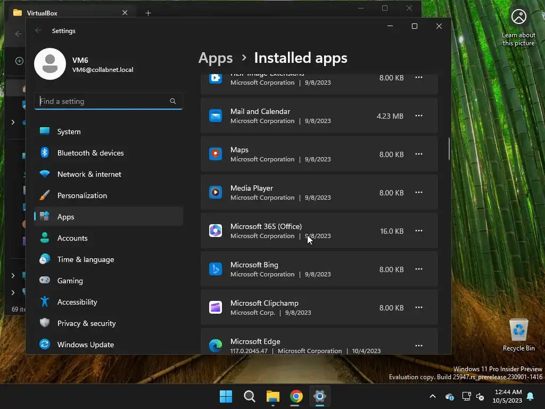Viewport: 545px width, 409px height.
Task: Focus the Find a setting search box
Action: 109,101
